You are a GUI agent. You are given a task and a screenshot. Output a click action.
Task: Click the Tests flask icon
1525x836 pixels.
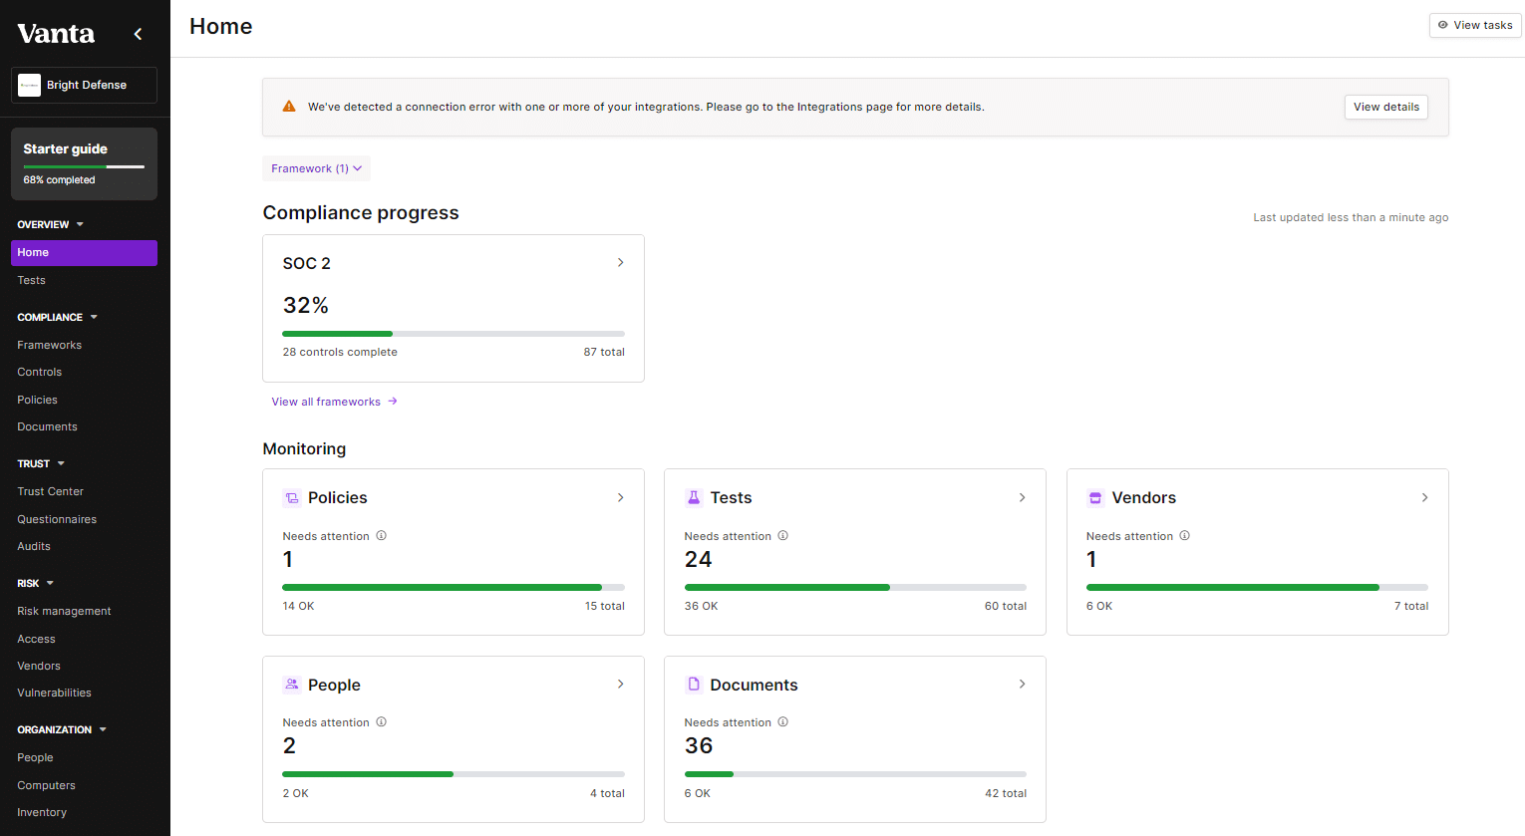694,498
